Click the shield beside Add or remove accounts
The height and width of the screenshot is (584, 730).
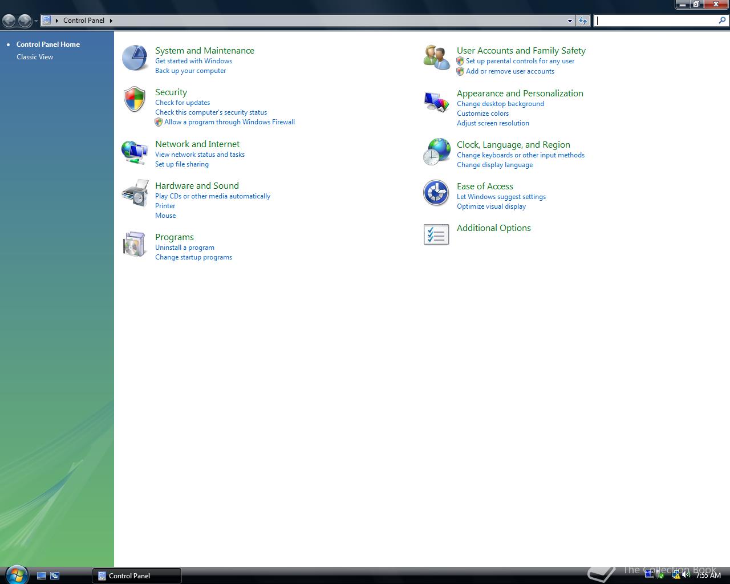[x=460, y=71]
